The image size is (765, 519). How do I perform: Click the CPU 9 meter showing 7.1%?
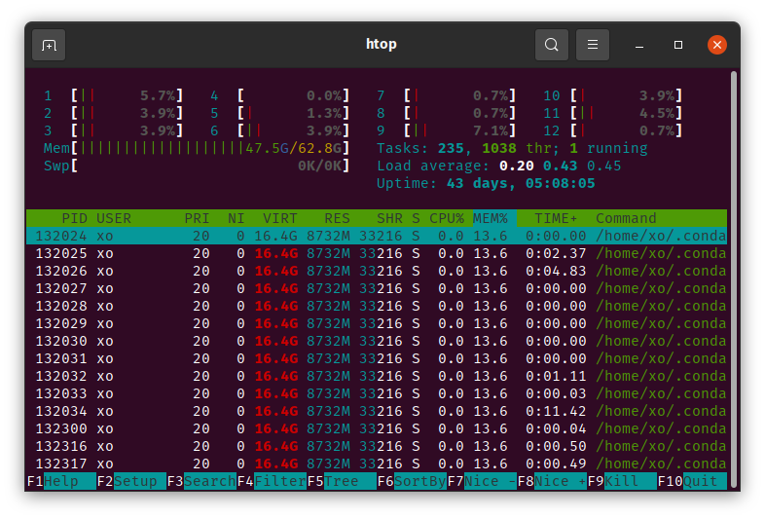(x=447, y=130)
